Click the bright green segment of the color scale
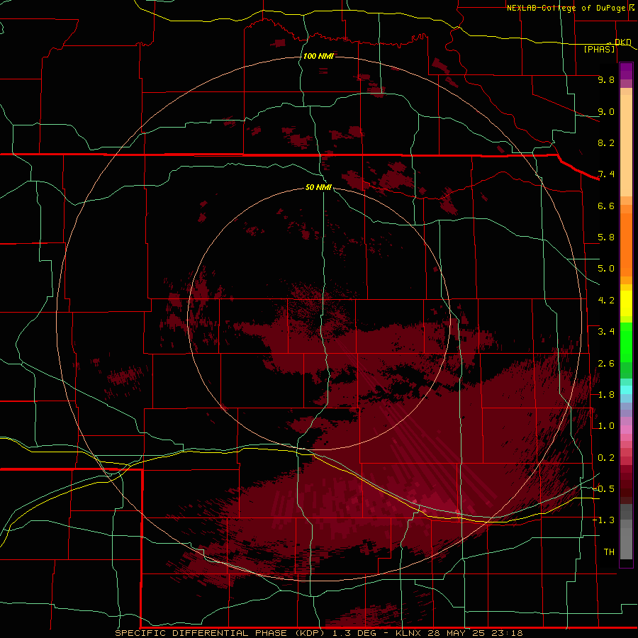Screen dimensions: 638x638 point(626,344)
